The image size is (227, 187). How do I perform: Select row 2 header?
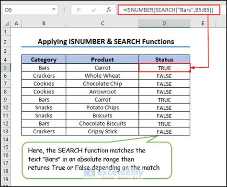point(5,42)
